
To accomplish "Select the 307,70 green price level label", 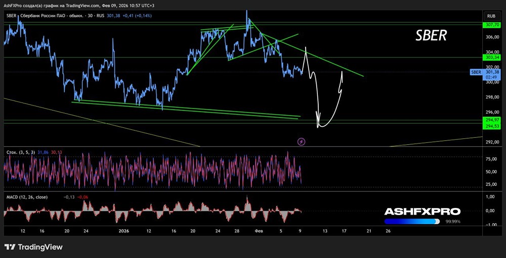I will click(x=493, y=24).
